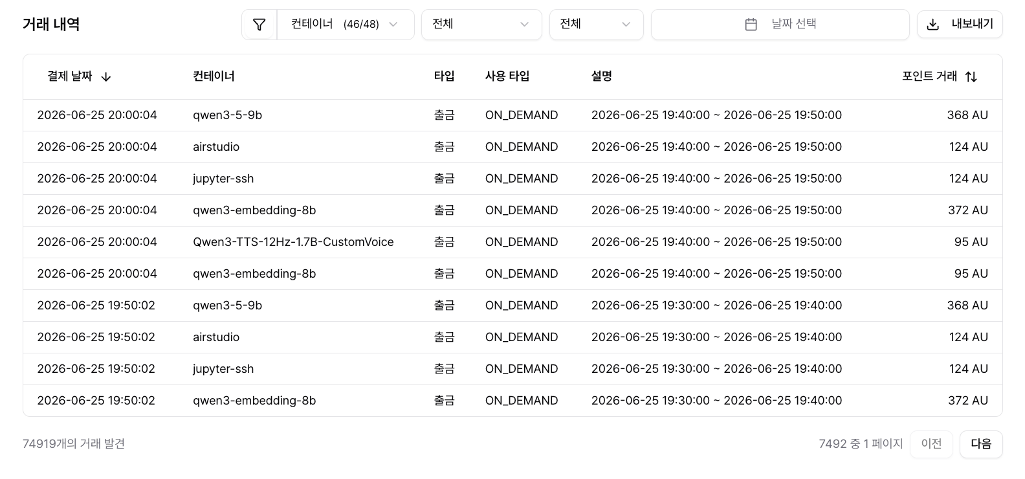Open the first 전체 dropdown
Image resolution: width=1025 pixels, height=479 pixels.
[481, 25]
